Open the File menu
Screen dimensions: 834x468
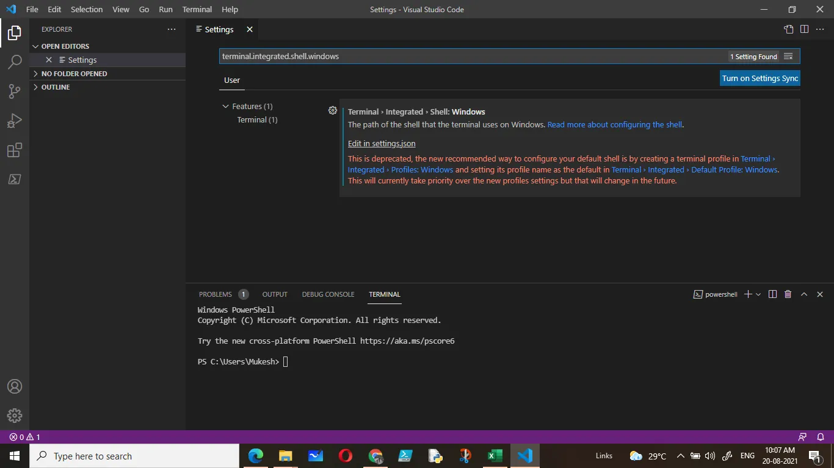[32, 10]
